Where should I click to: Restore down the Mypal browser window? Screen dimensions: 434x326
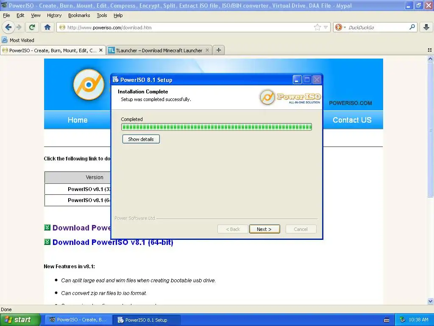point(418,5)
